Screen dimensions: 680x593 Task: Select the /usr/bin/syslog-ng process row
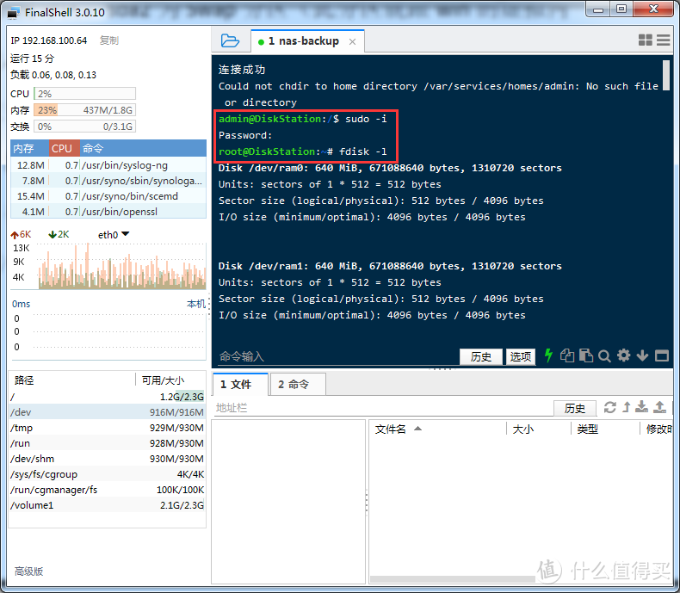[108, 165]
